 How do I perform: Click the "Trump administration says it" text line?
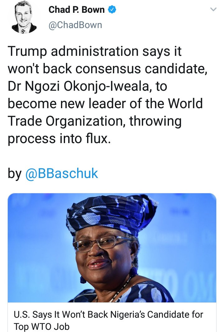point(95,51)
